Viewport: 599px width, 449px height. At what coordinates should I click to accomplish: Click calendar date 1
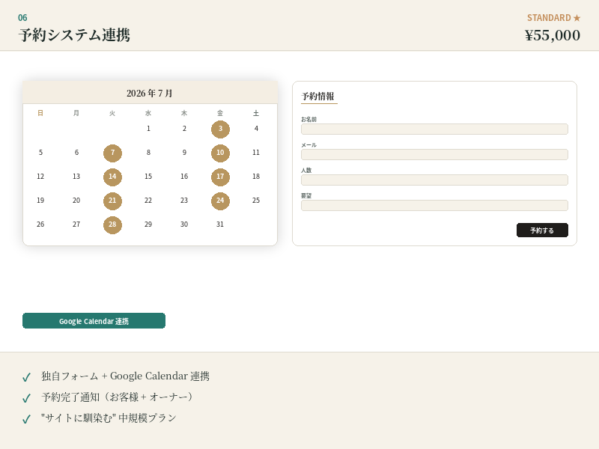pos(148,129)
